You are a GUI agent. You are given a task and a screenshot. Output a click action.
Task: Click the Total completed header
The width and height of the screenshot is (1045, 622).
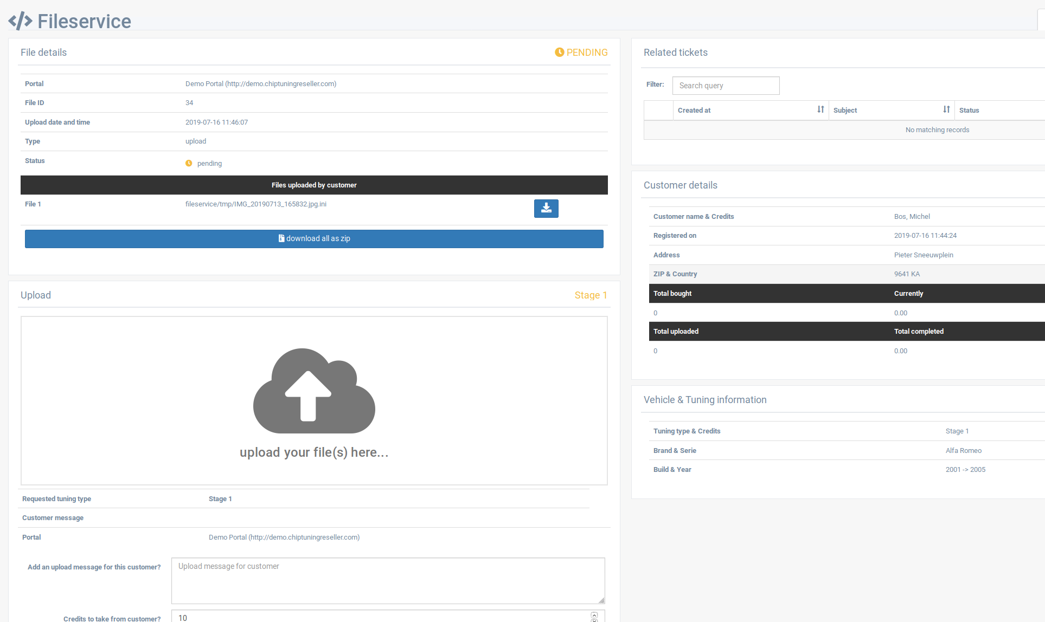pos(919,332)
